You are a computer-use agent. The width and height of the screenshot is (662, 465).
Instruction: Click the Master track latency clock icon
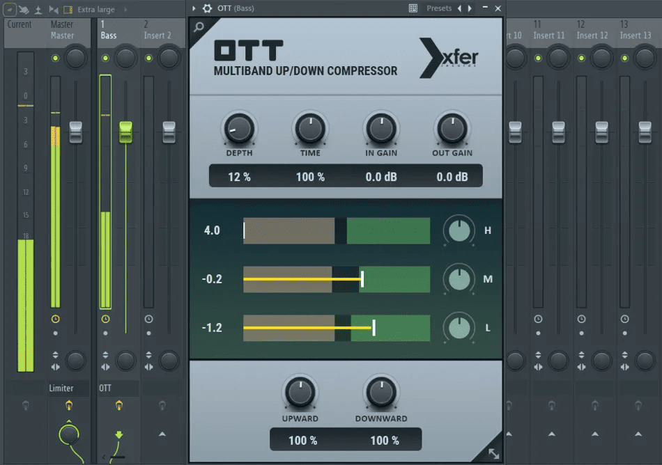[55, 319]
